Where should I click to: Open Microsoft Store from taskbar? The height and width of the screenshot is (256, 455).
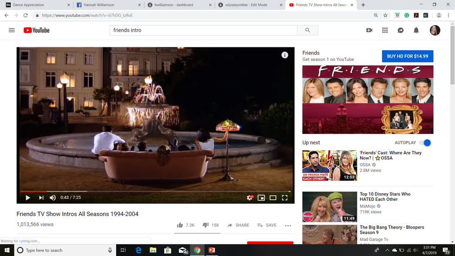[168, 250]
